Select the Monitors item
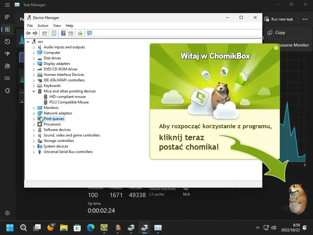The height and width of the screenshot is (235, 313). pos(51,108)
